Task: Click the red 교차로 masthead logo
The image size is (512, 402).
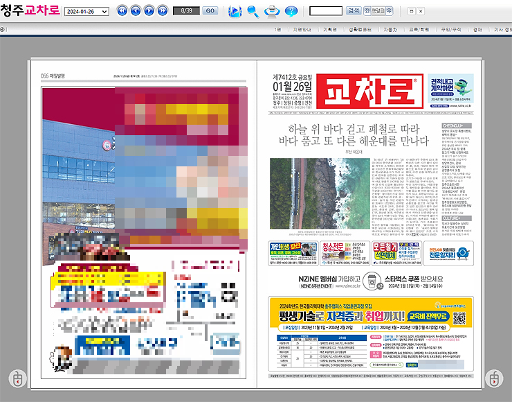Action: tap(369, 91)
